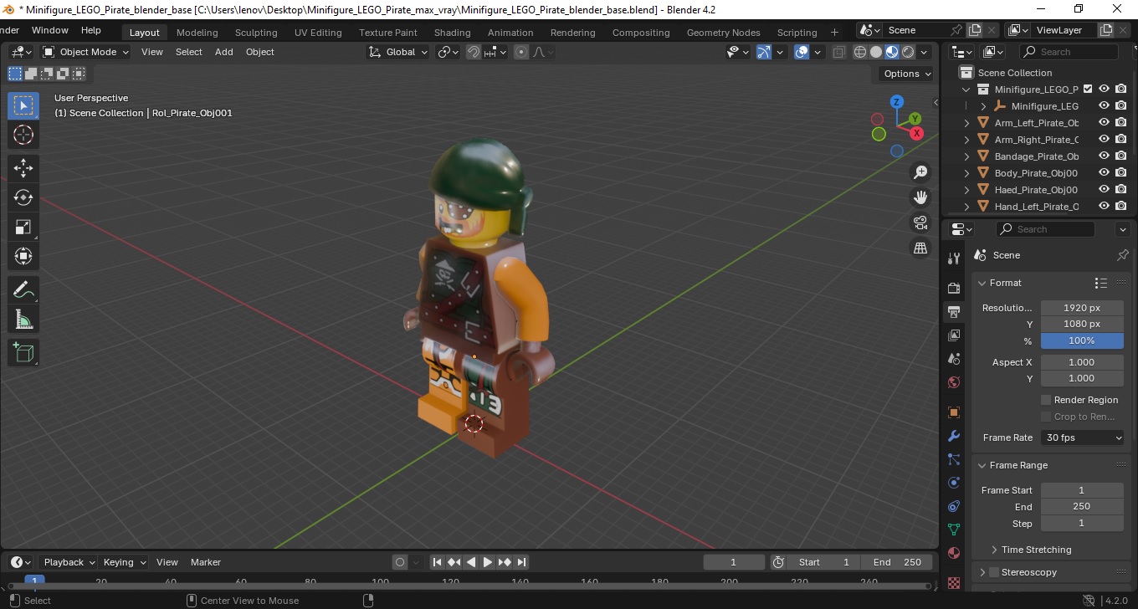The image size is (1138, 609).
Task: Open the viewport Options dropdown
Action: click(x=907, y=74)
